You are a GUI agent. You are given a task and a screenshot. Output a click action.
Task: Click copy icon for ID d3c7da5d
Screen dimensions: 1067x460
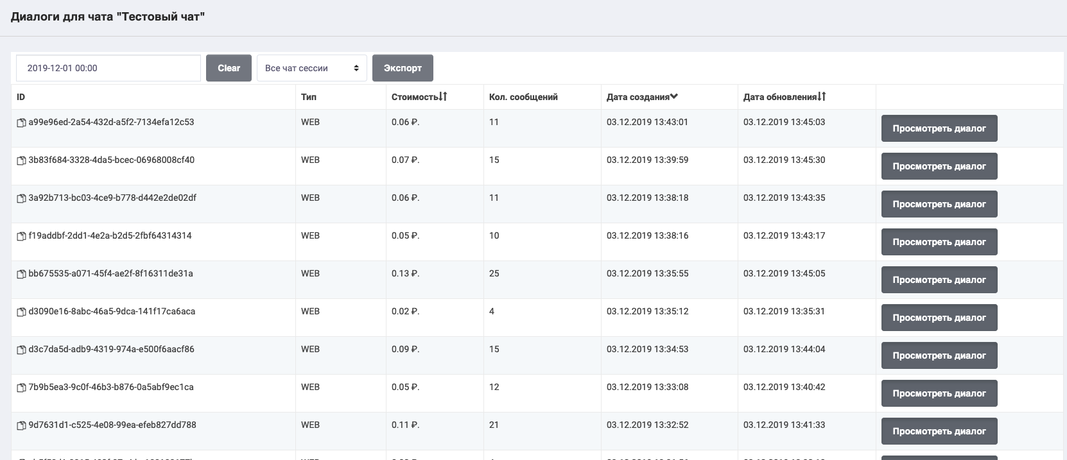tap(21, 350)
